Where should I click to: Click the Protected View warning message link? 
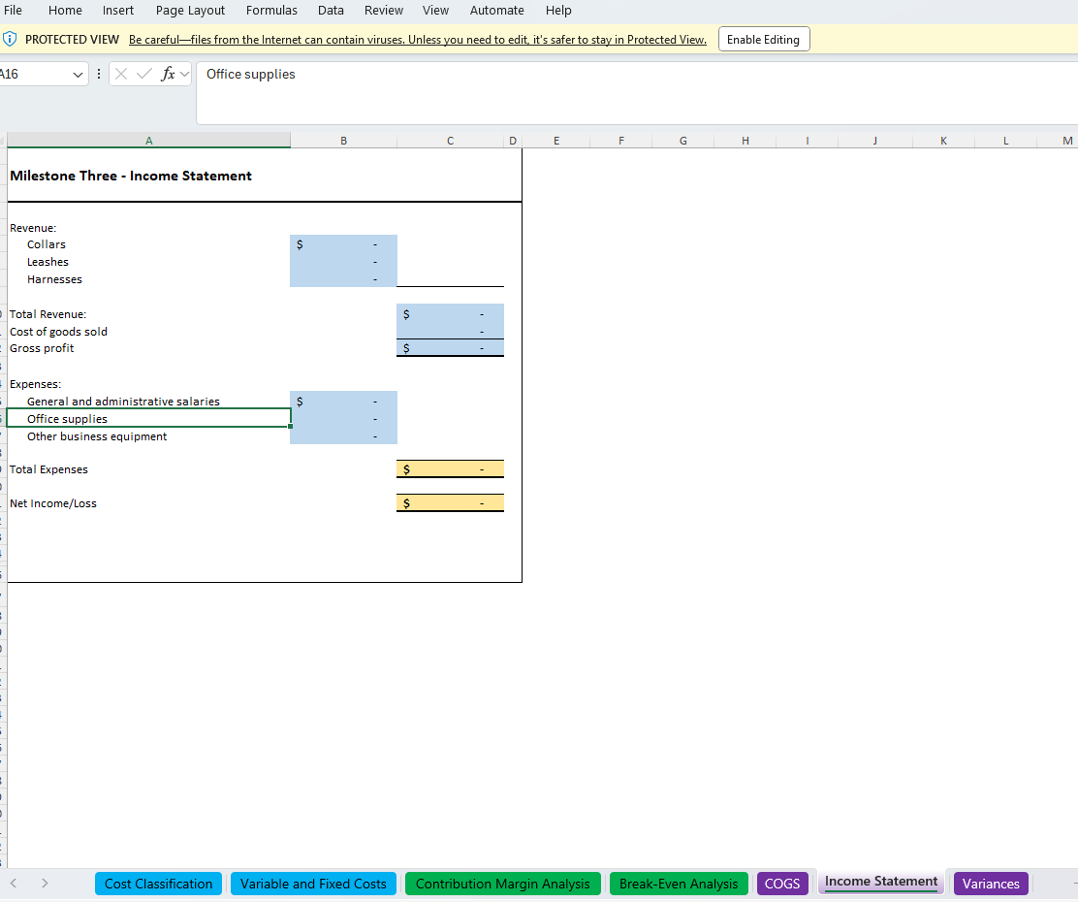(x=417, y=40)
